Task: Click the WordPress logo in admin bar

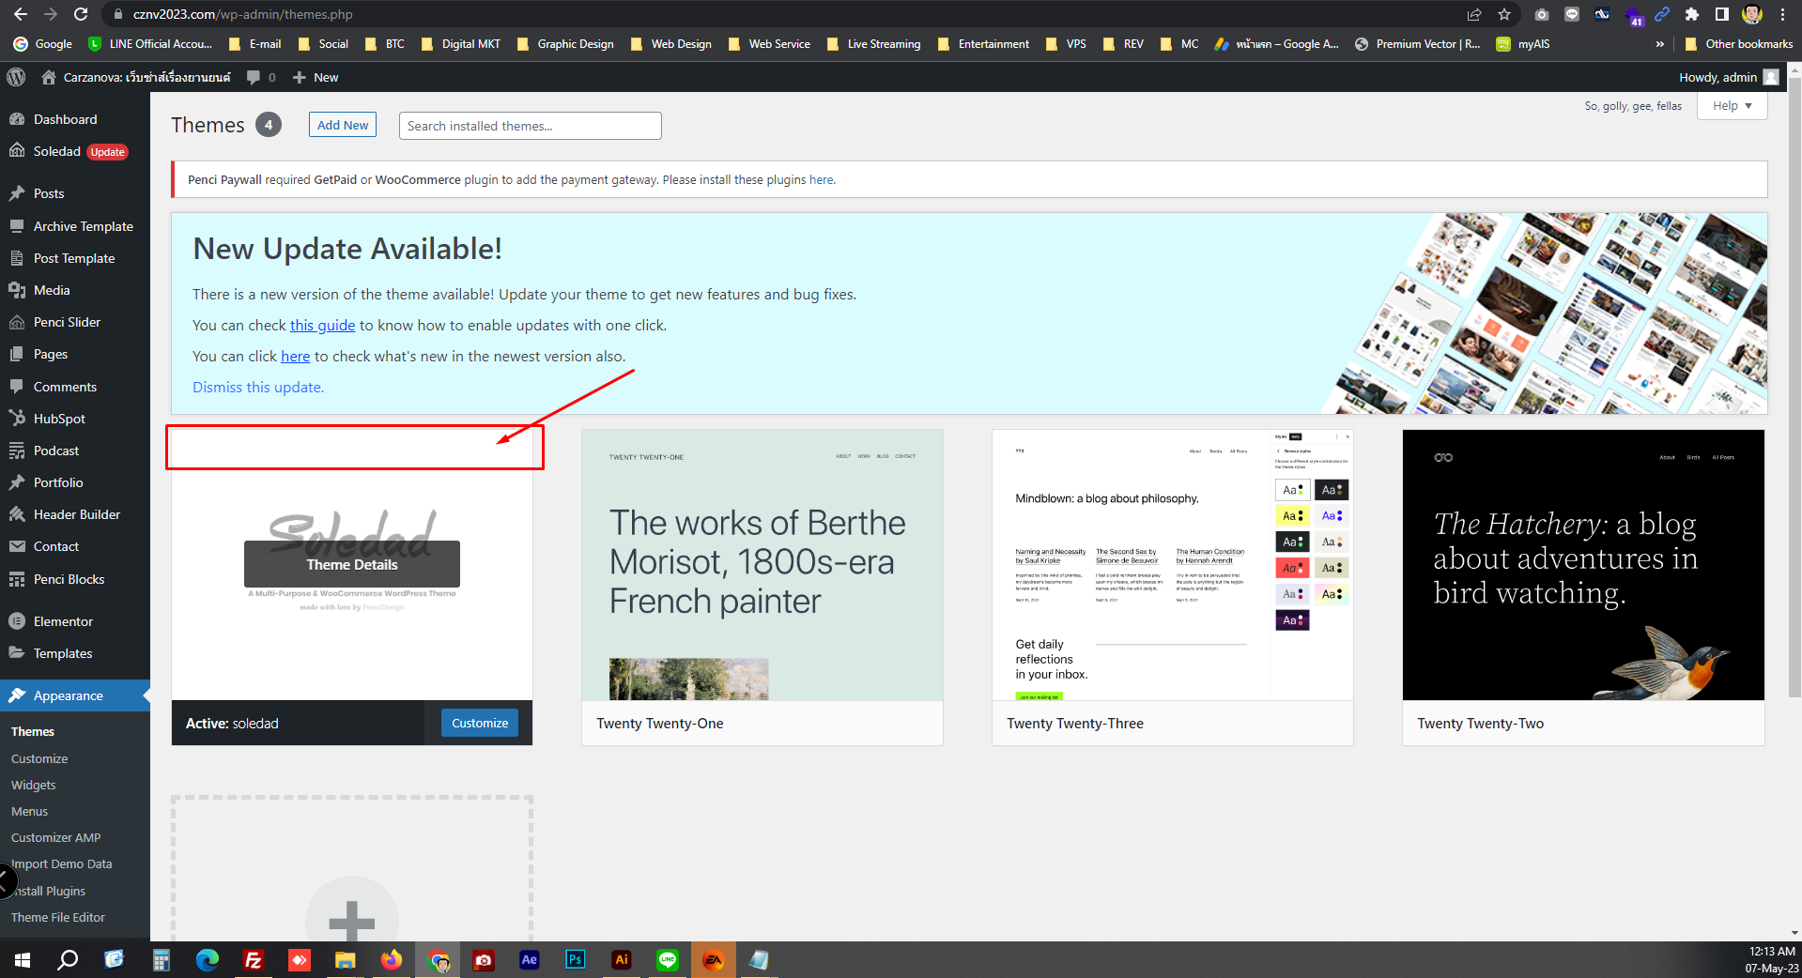Action: (x=16, y=77)
